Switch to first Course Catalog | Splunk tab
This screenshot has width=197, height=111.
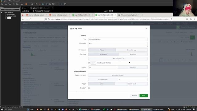[36, 15]
